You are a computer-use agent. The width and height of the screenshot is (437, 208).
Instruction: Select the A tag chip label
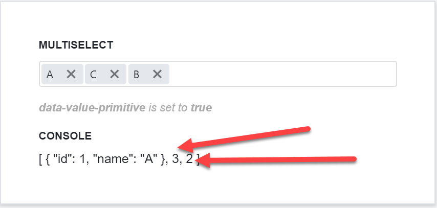tap(50, 75)
